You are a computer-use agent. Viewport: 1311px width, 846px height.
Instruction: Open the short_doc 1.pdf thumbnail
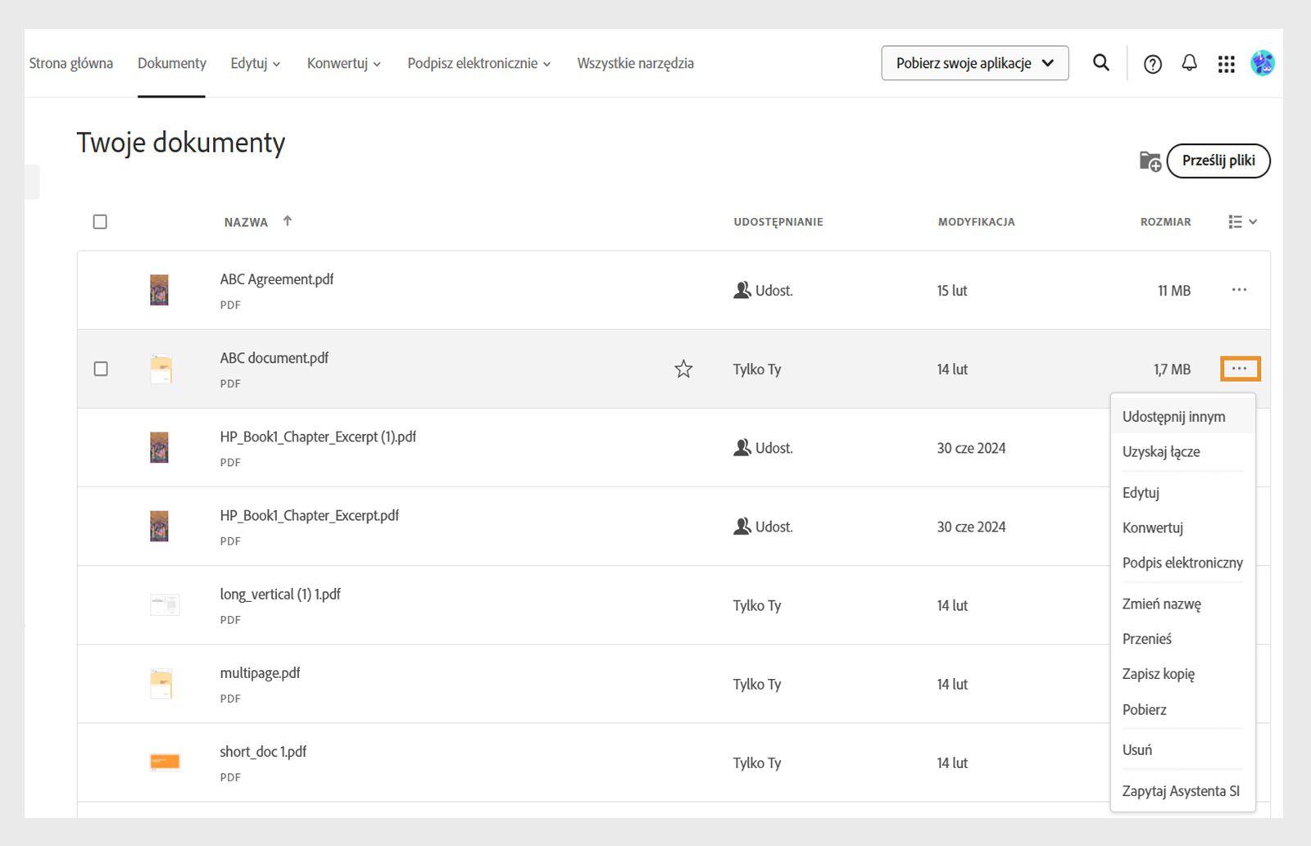(x=165, y=762)
